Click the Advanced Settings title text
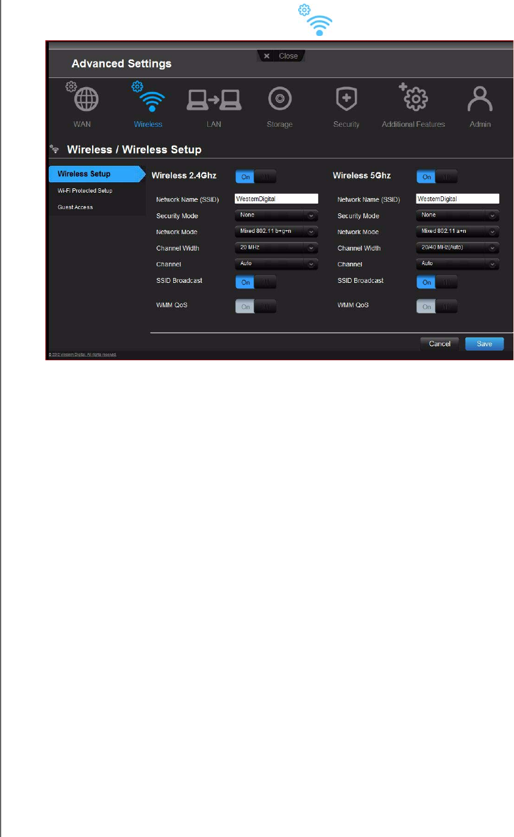The width and height of the screenshot is (514, 837). click(121, 63)
